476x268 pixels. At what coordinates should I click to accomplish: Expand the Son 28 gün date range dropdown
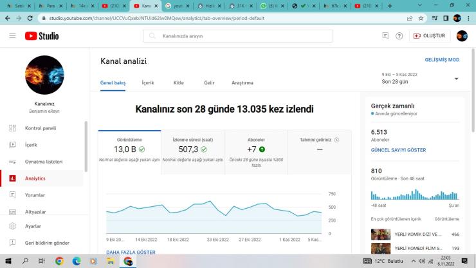pos(456,79)
